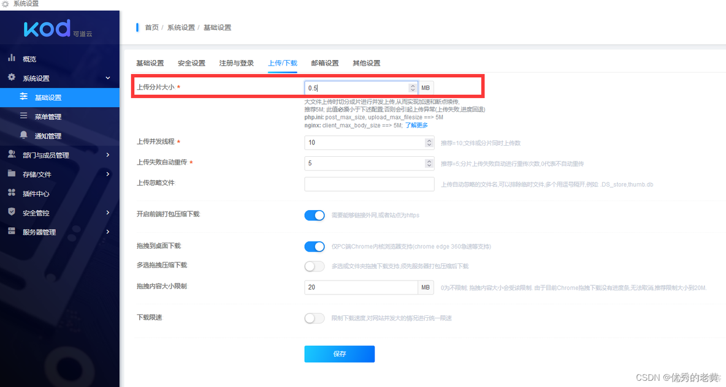Click the Kod 可道云 logo
Screen dimensions: 726x387
click(58, 29)
